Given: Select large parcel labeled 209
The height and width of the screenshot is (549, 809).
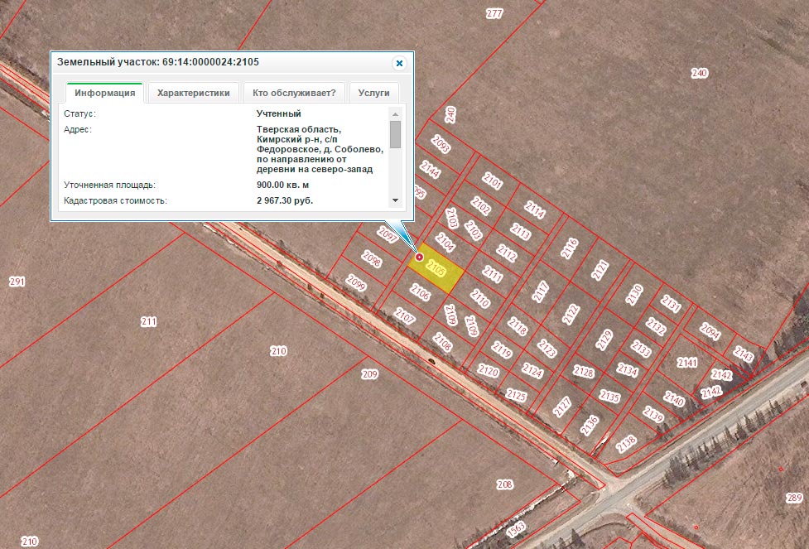Looking at the screenshot, I should [x=369, y=374].
